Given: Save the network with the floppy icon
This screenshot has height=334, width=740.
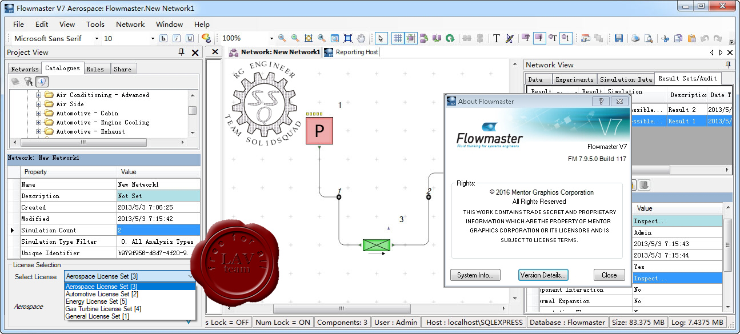Looking at the screenshot, I should pyautogui.click(x=618, y=38).
